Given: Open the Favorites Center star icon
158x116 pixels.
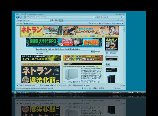Looking at the screenshot, I should (18, 24).
